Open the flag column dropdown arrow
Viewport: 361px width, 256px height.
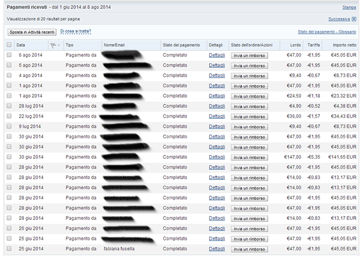point(59,46)
